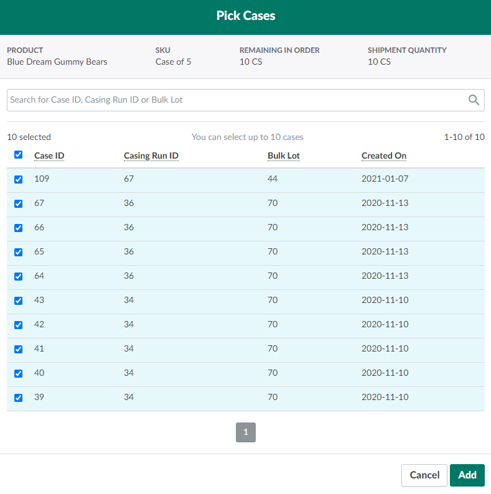The height and width of the screenshot is (494, 491).
Task: Toggle checkbox next to case 64
Action: click(x=18, y=276)
